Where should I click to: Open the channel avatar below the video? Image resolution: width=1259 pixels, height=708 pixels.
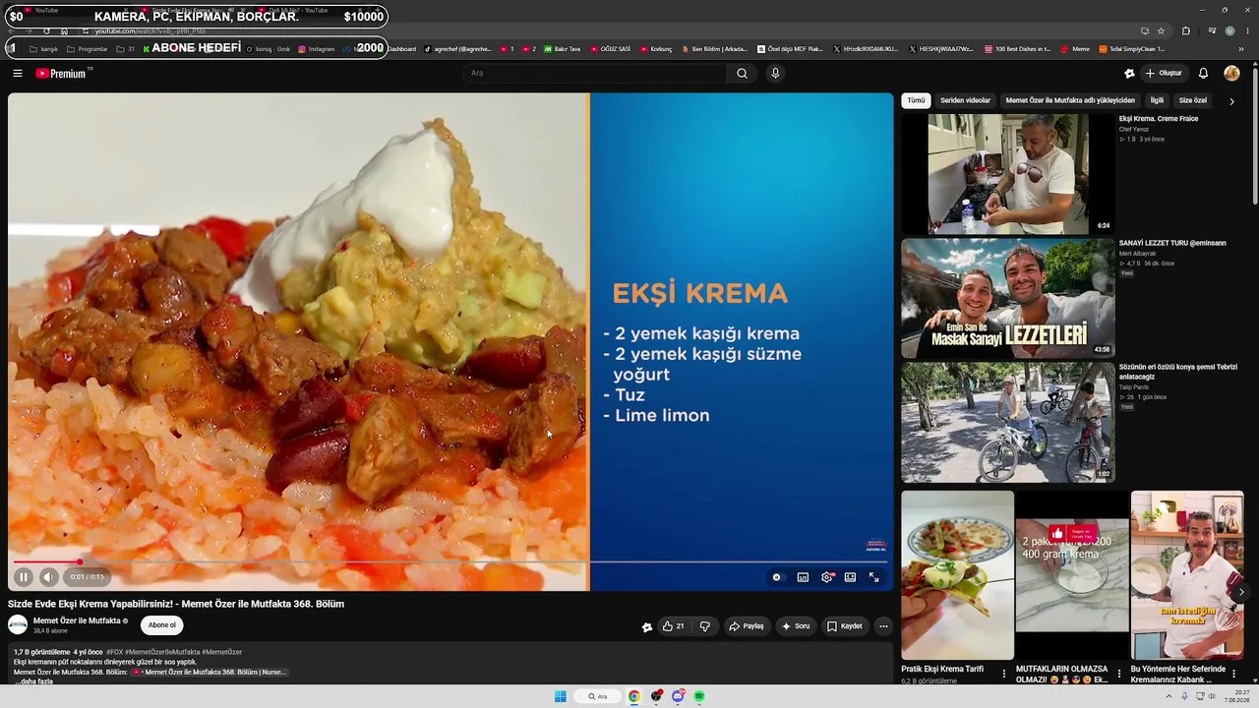pyautogui.click(x=18, y=624)
